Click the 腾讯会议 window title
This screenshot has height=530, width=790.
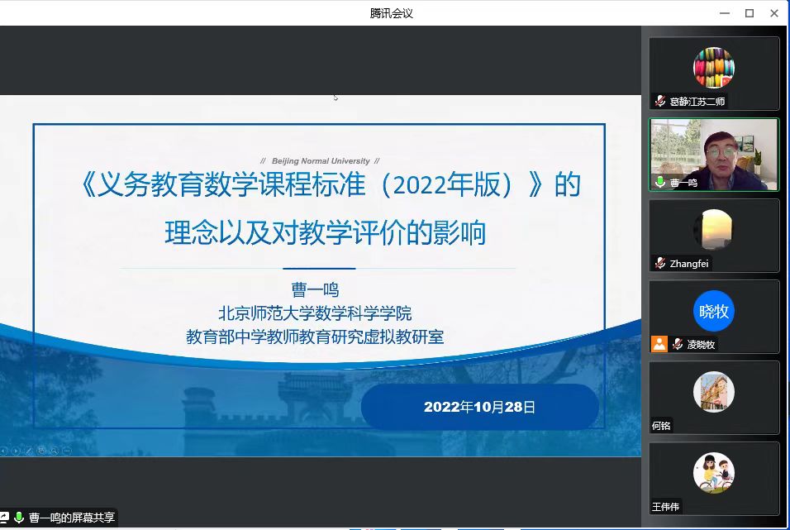pos(392,13)
